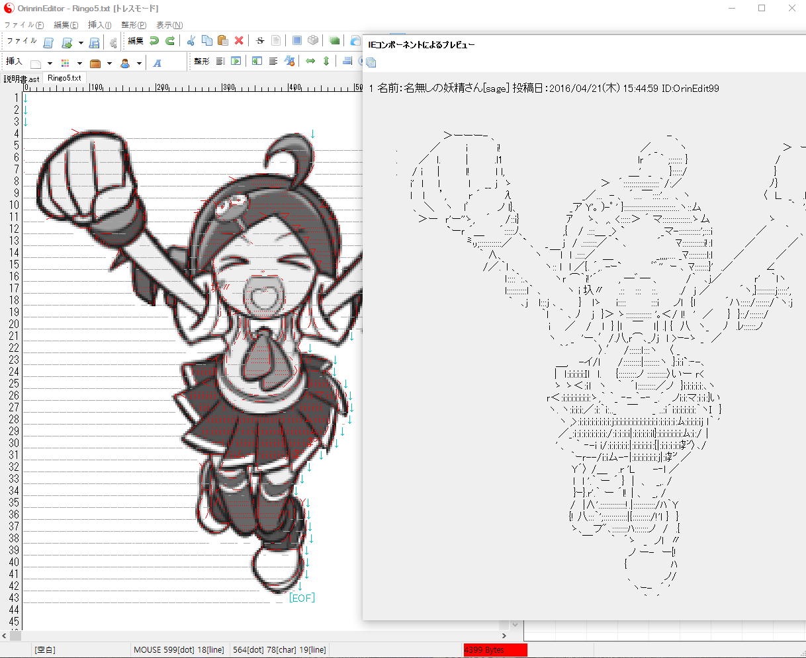Select the Ringo5.txt tab

coord(65,78)
